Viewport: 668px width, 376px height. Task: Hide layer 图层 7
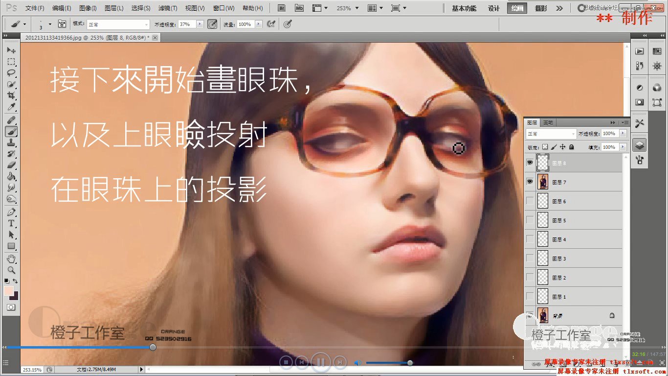tap(530, 182)
